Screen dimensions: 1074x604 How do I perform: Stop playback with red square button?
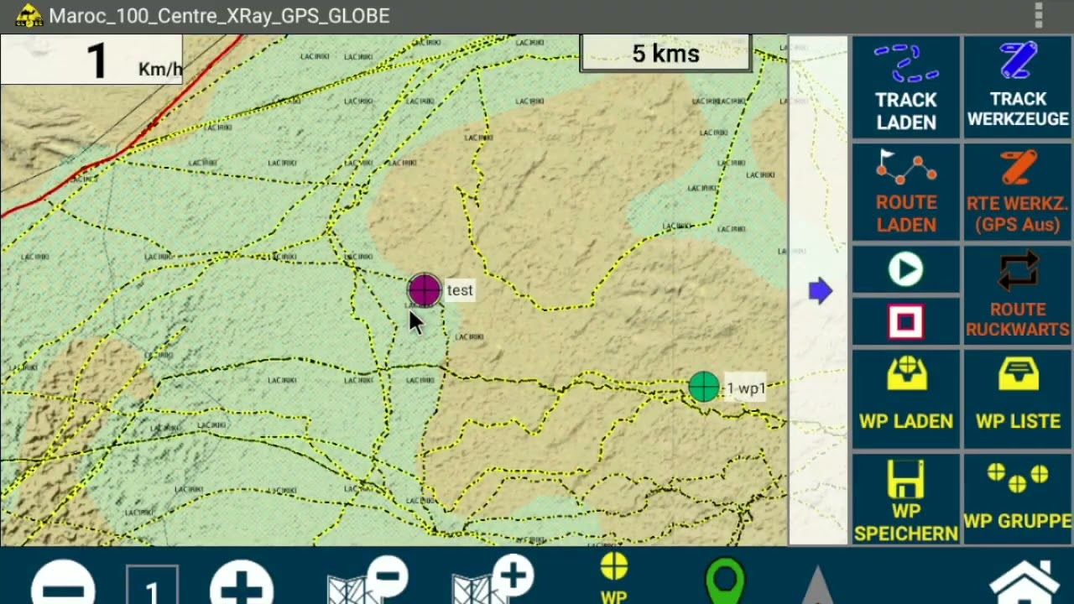point(905,322)
